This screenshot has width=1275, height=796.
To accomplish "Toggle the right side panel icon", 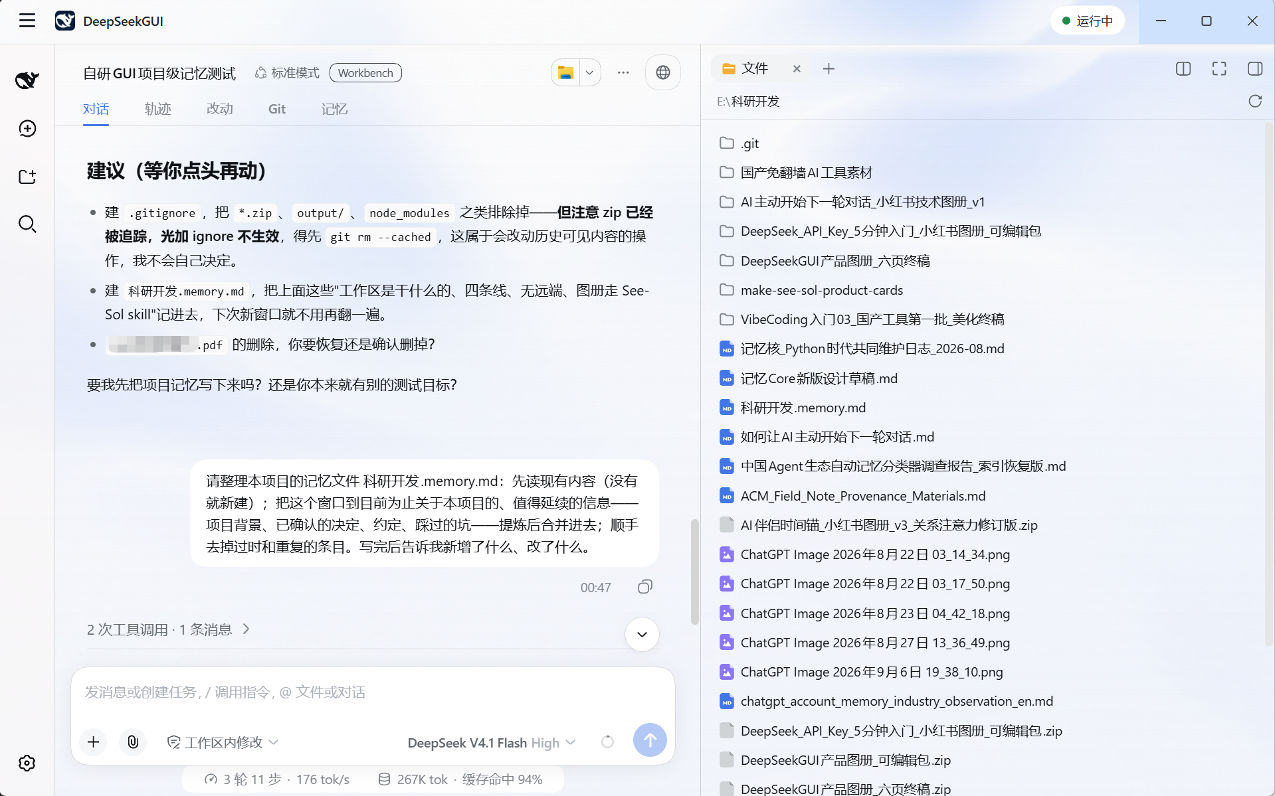I will point(1255,68).
